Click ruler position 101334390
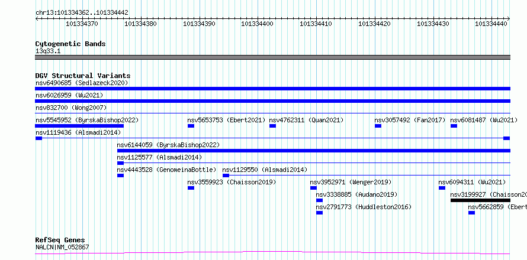 click(199, 24)
